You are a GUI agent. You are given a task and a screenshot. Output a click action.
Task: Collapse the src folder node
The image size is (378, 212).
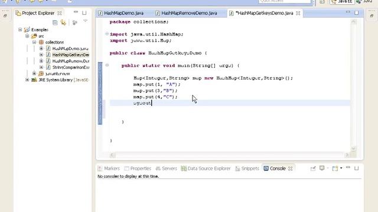pyautogui.click(x=27, y=36)
